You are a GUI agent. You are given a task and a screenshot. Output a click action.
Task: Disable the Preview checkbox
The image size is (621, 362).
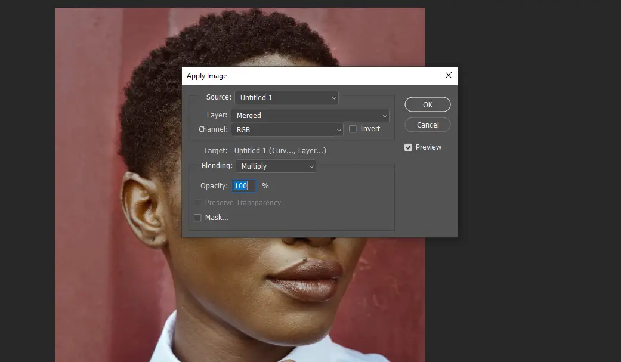[408, 147]
